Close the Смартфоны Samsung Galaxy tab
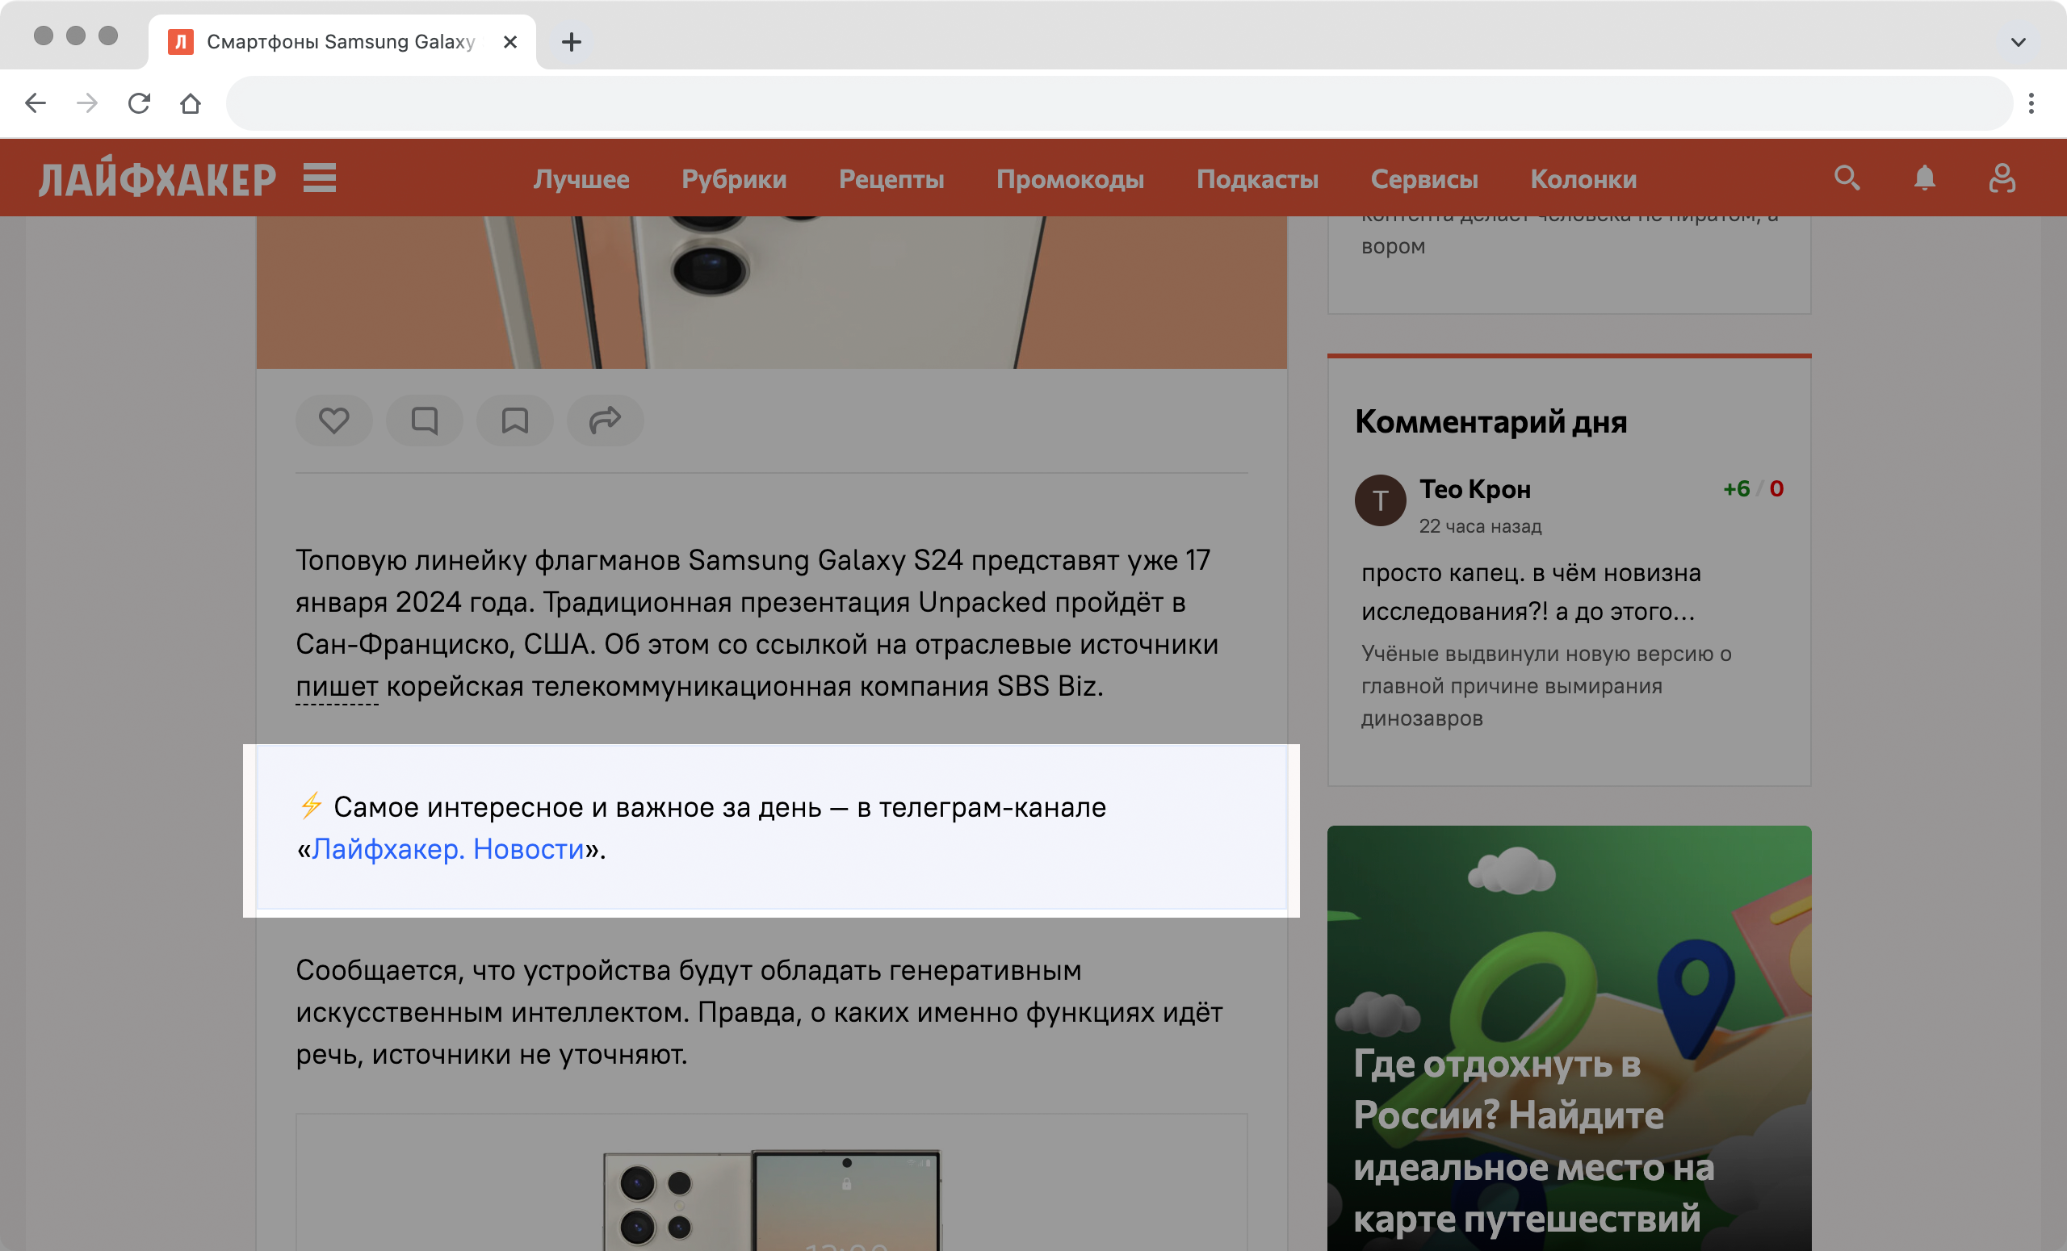This screenshot has width=2067, height=1251. click(510, 42)
